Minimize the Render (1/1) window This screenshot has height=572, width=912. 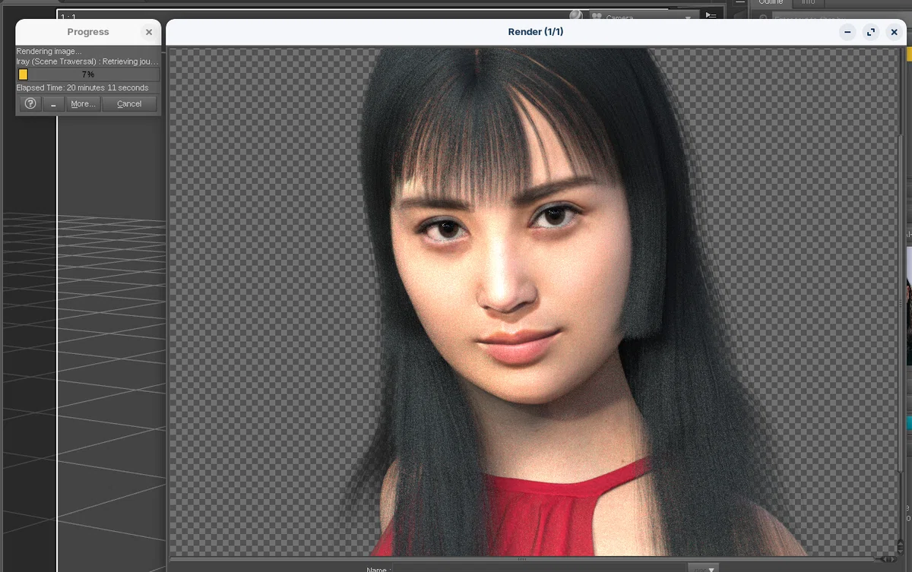(x=848, y=32)
